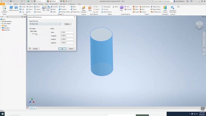The image size is (206, 116).
Task: Click the Search Help & Commands box
Action: pyautogui.click(x=162, y=1)
